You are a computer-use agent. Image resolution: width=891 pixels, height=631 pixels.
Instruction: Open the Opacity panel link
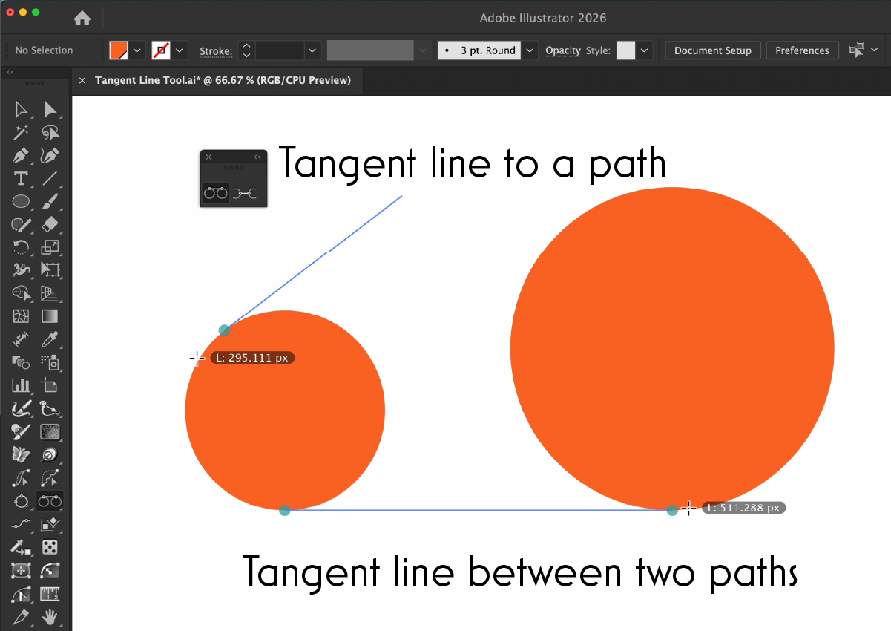[562, 50]
